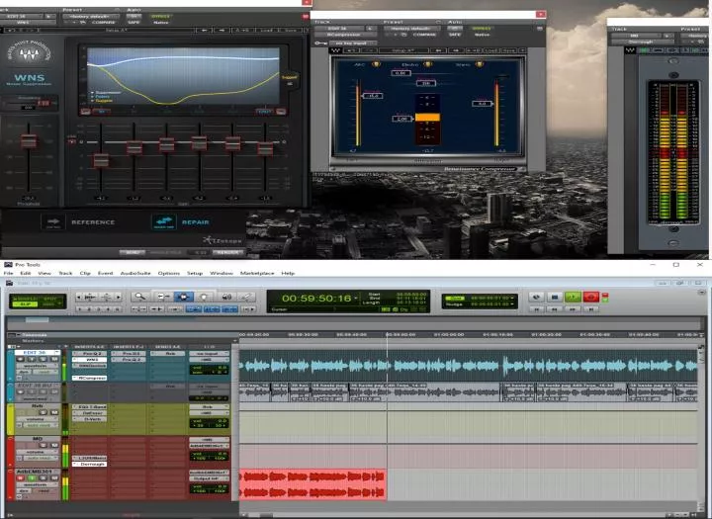Solo the Rvb track
The image size is (712, 519).
coord(44,412)
